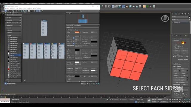Click the large Set Keys plus button
The width and height of the screenshot is (191, 107).
click(x=149, y=100)
